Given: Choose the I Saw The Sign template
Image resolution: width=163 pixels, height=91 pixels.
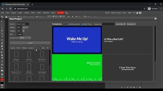Looking at the screenshot, I should (128, 67).
